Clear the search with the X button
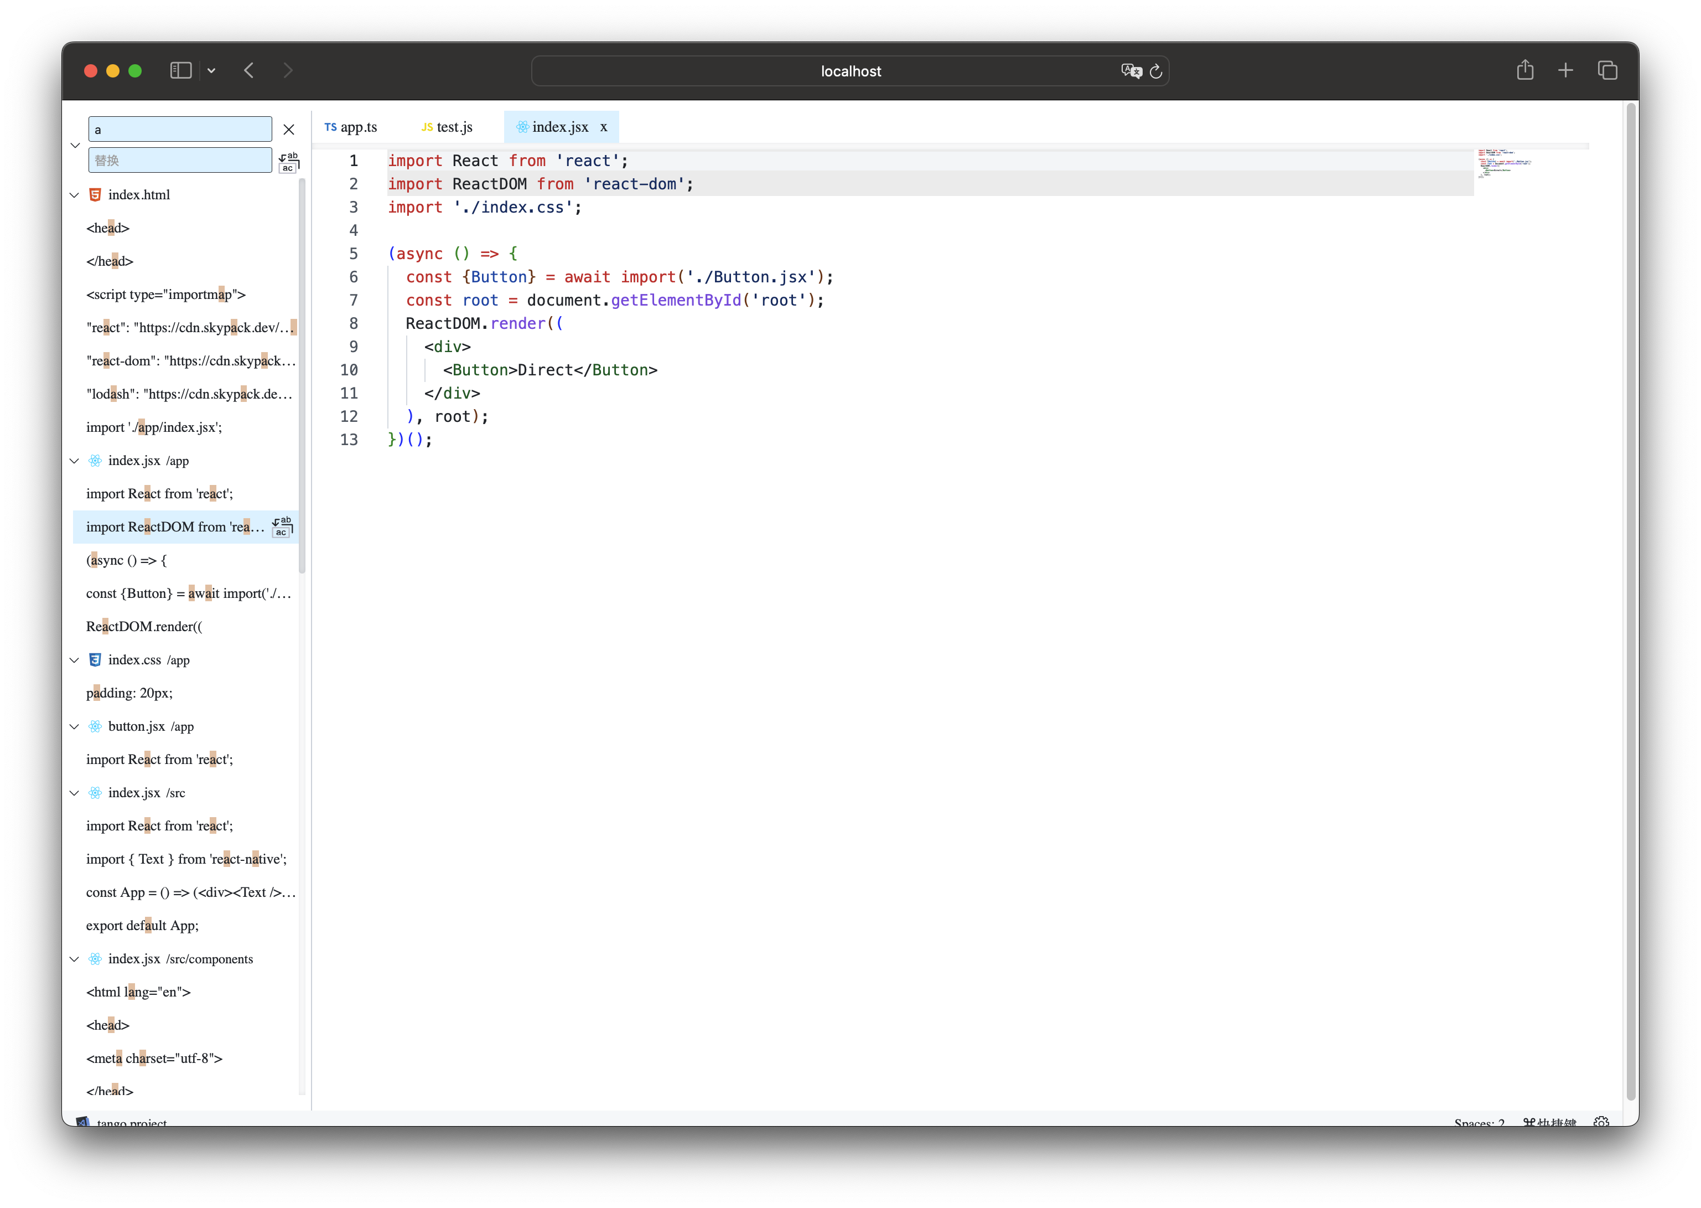The width and height of the screenshot is (1701, 1208). coord(289,130)
